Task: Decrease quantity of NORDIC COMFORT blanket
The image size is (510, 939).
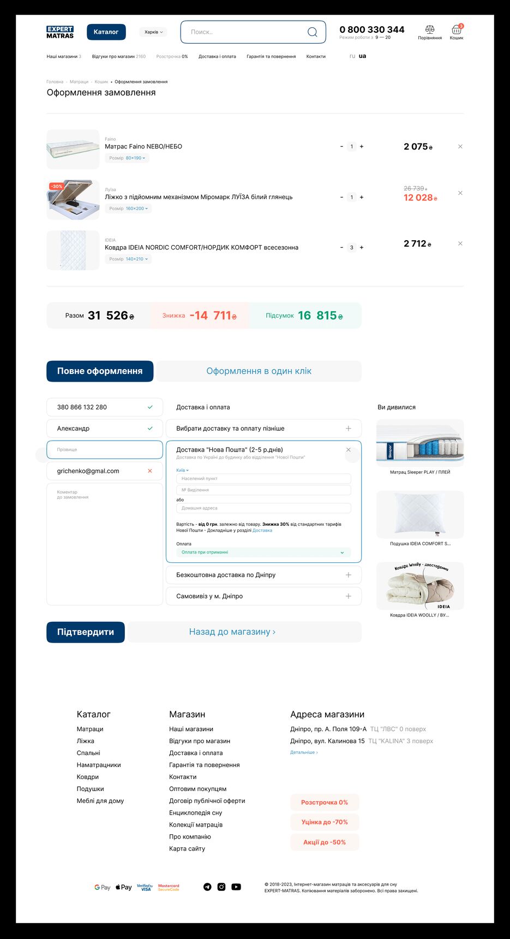Action: pos(341,247)
